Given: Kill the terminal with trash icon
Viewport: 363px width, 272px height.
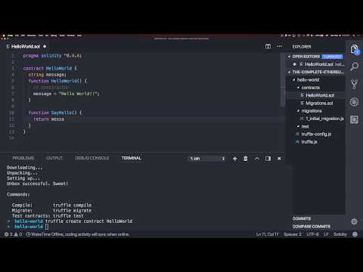Looking at the screenshot, I should [x=245, y=159].
